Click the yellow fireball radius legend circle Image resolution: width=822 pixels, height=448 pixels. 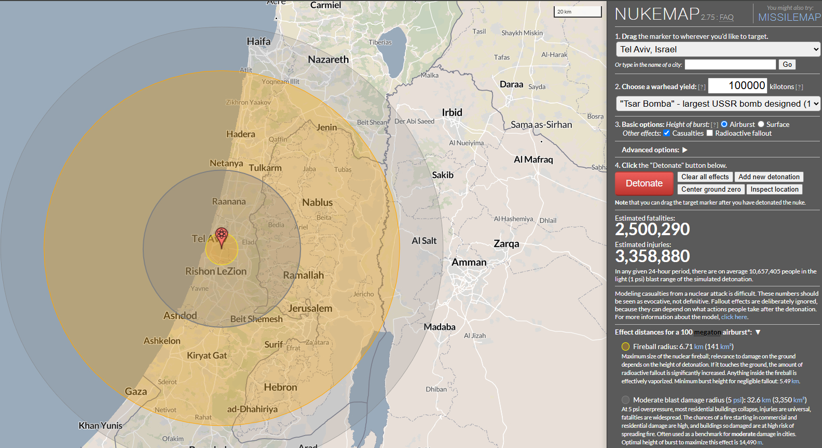click(625, 346)
